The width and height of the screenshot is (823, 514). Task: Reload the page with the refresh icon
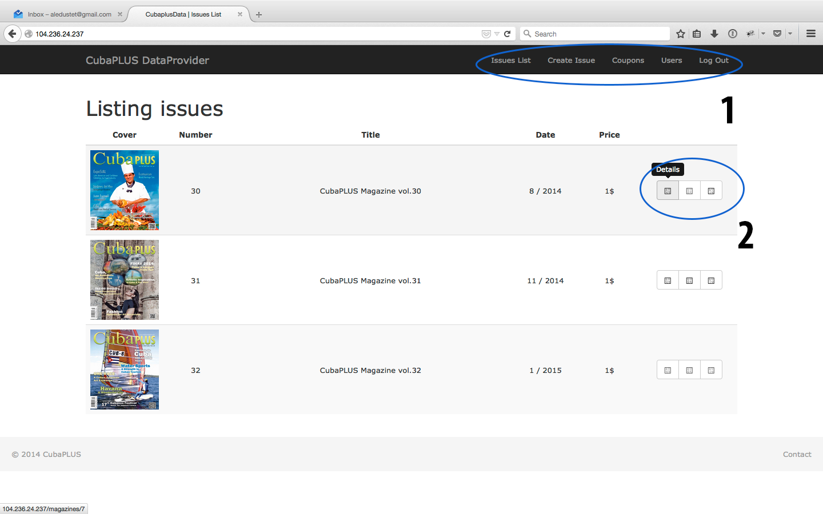pyautogui.click(x=507, y=34)
